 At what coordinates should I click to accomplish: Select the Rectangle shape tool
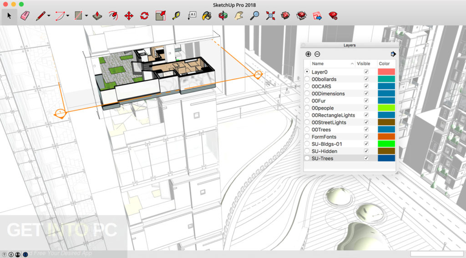78,16
